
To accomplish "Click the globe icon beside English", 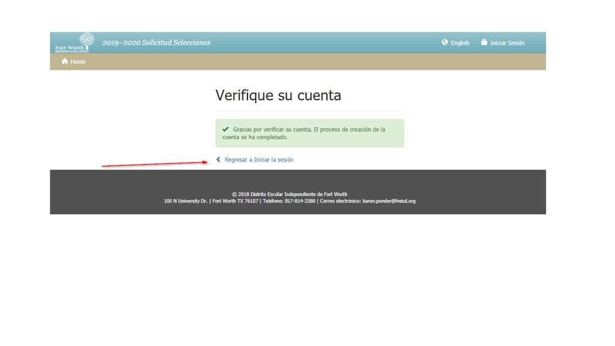I will point(445,43).
